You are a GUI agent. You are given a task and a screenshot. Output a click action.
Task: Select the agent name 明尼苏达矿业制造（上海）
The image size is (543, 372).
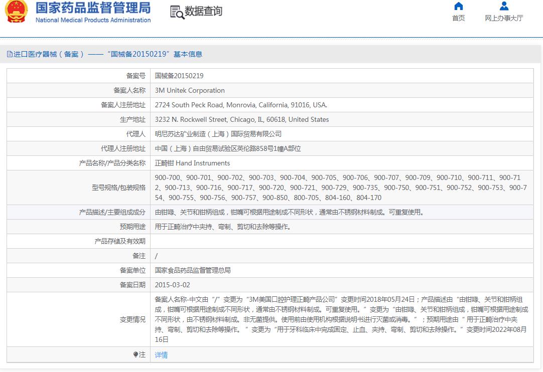(218, 134)
